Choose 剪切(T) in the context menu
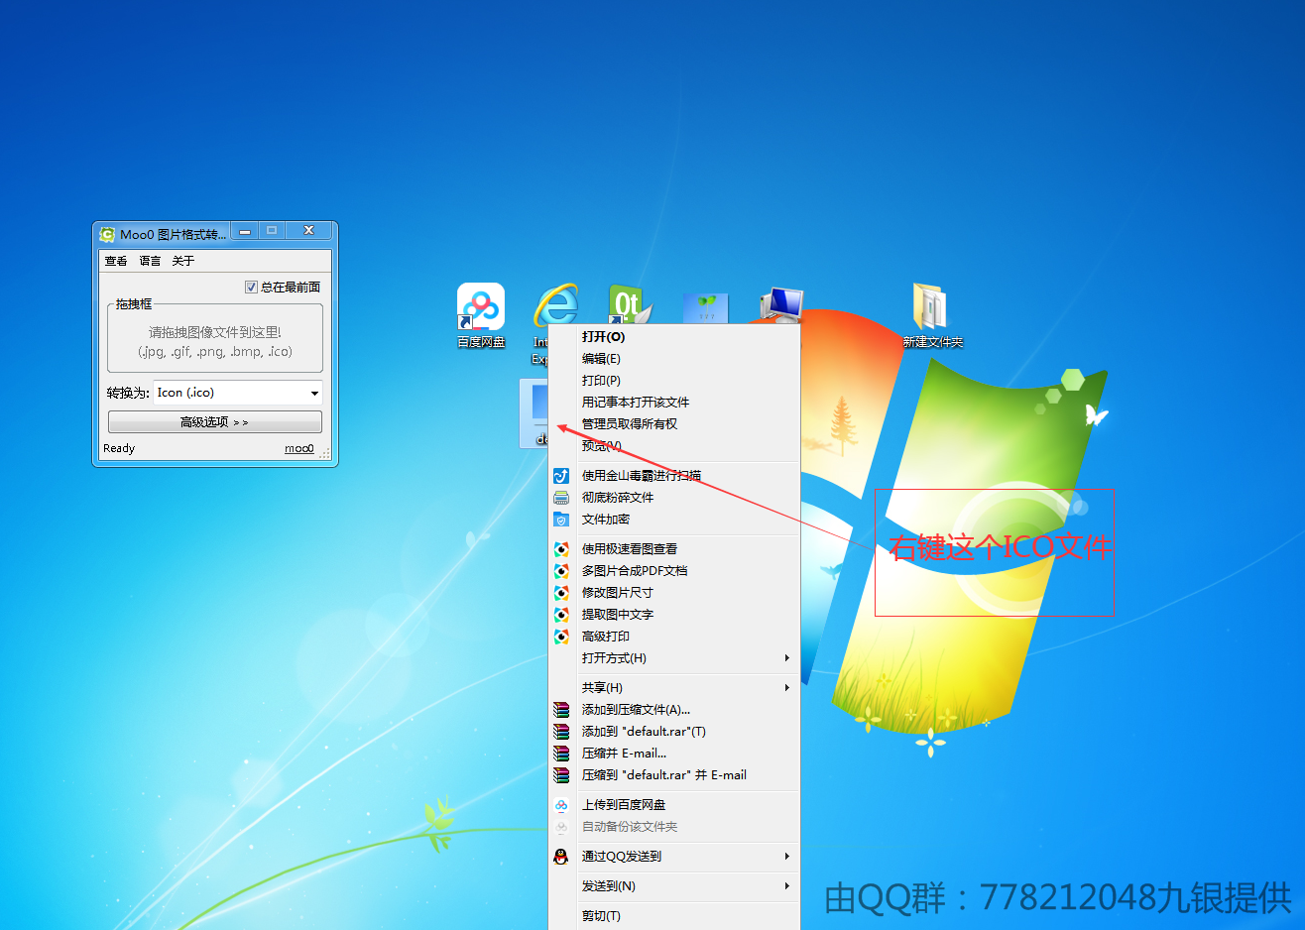The image size is (1305, 930). [674, 916]
